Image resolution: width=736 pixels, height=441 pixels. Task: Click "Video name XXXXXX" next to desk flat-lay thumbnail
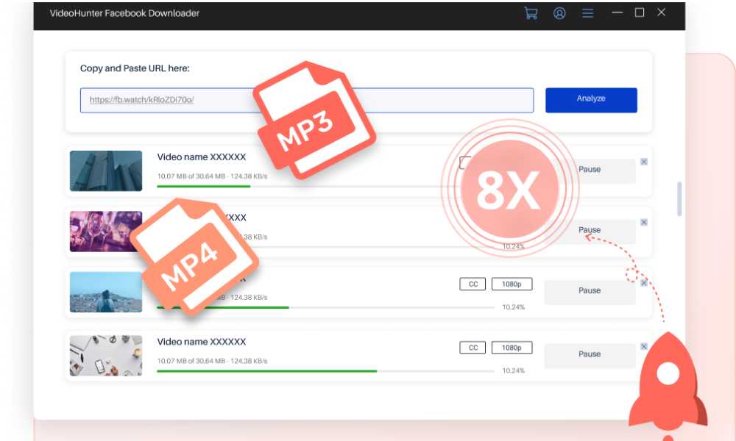[202, 342]
